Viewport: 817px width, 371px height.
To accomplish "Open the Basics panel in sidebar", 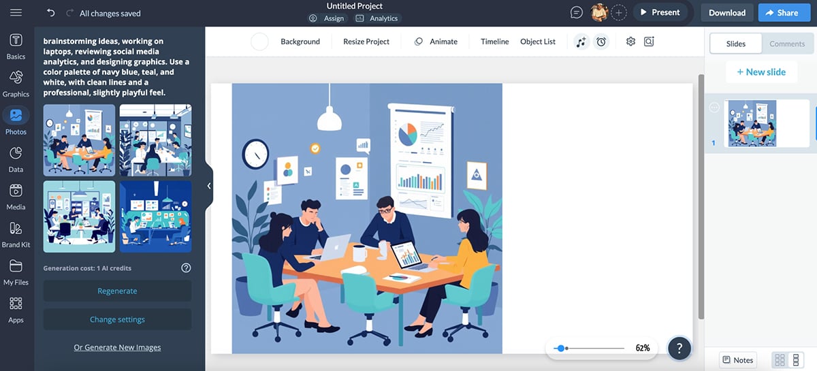I will (x=16, y=46).
